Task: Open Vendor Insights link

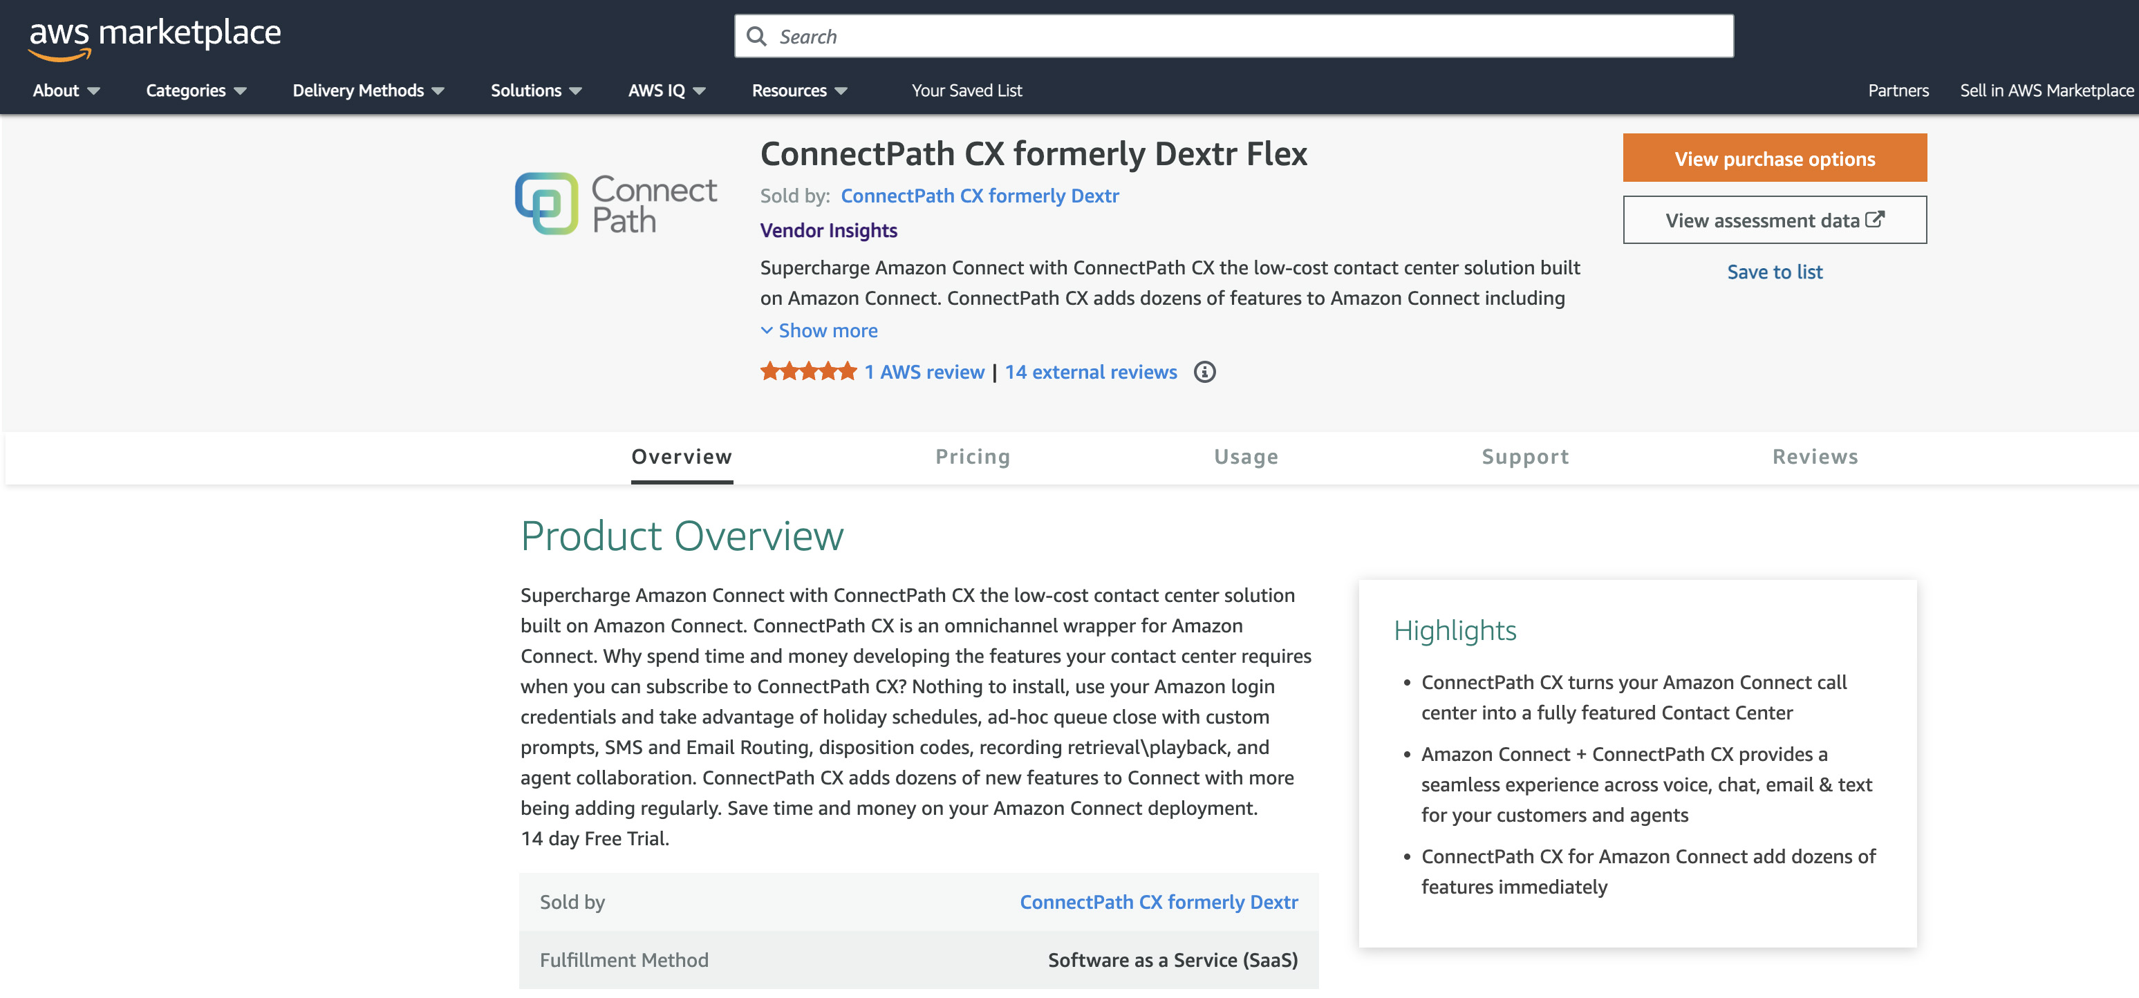Action: click(828, 230)
